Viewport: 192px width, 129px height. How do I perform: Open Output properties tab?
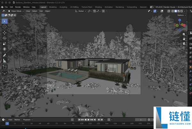190,48
